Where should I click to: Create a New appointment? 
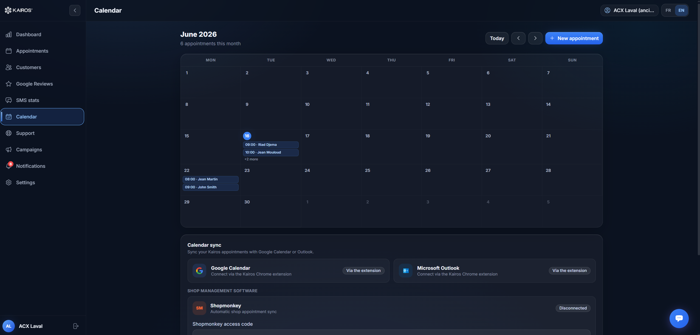574,38
